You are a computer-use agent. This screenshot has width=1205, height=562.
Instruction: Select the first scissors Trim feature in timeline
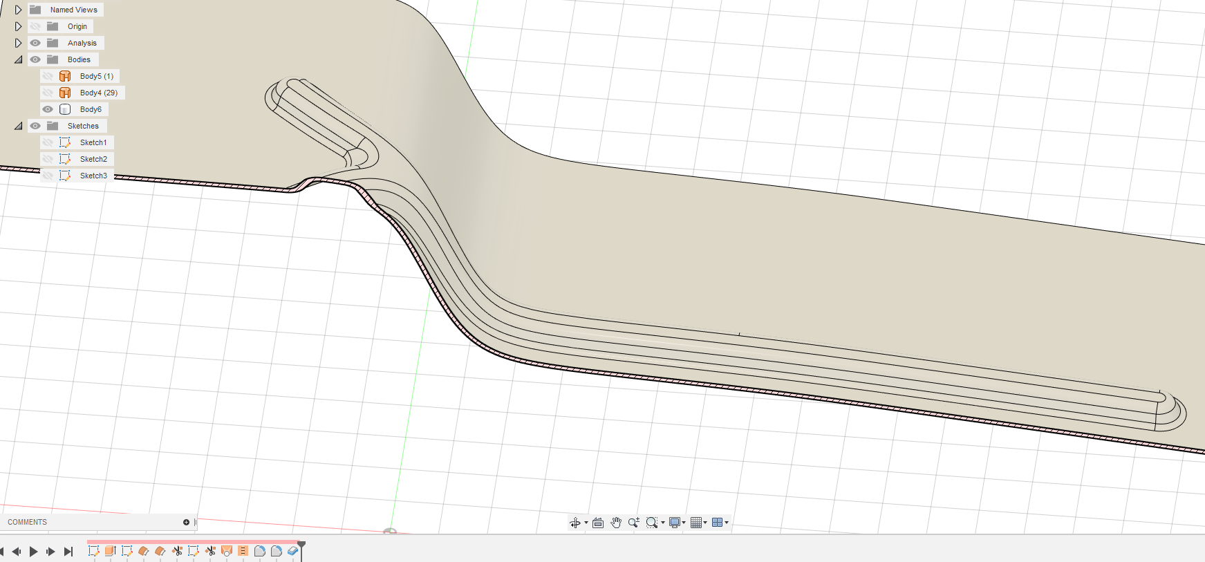[x=177, y=551]
